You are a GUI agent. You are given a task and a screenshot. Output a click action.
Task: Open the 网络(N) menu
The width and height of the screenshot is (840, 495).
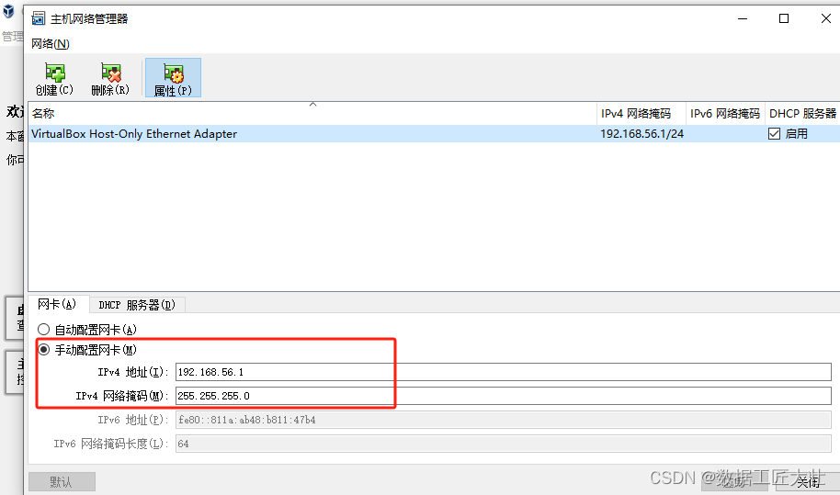tap(51, 44)
